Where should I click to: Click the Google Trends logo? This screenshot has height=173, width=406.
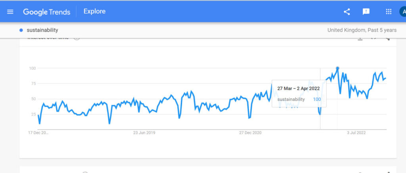(x=46, y=11)
